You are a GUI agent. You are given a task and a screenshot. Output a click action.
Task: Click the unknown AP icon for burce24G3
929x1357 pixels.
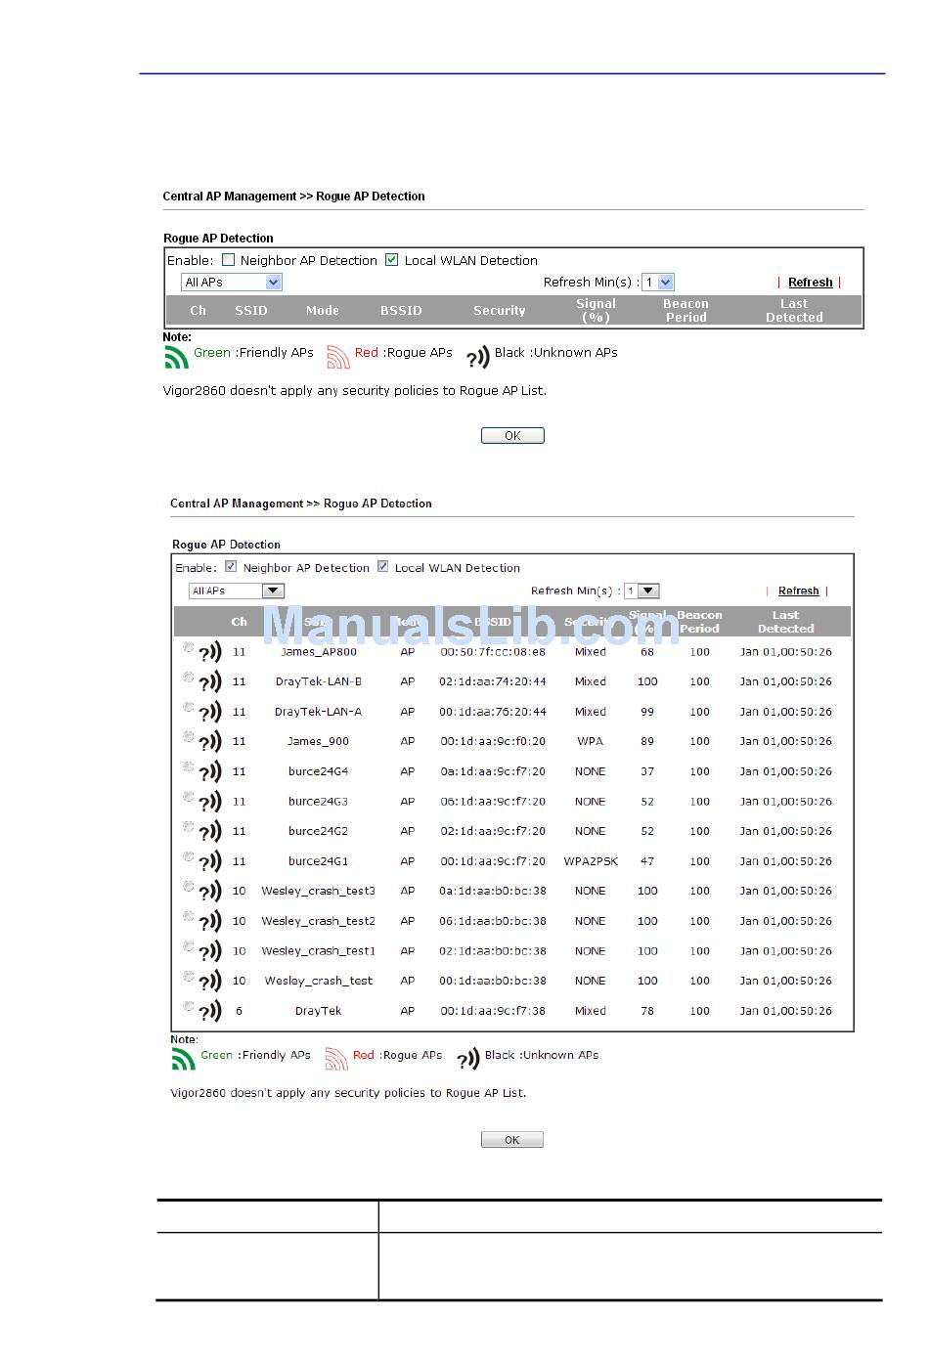pyautogui.click(x=210, y=803)
